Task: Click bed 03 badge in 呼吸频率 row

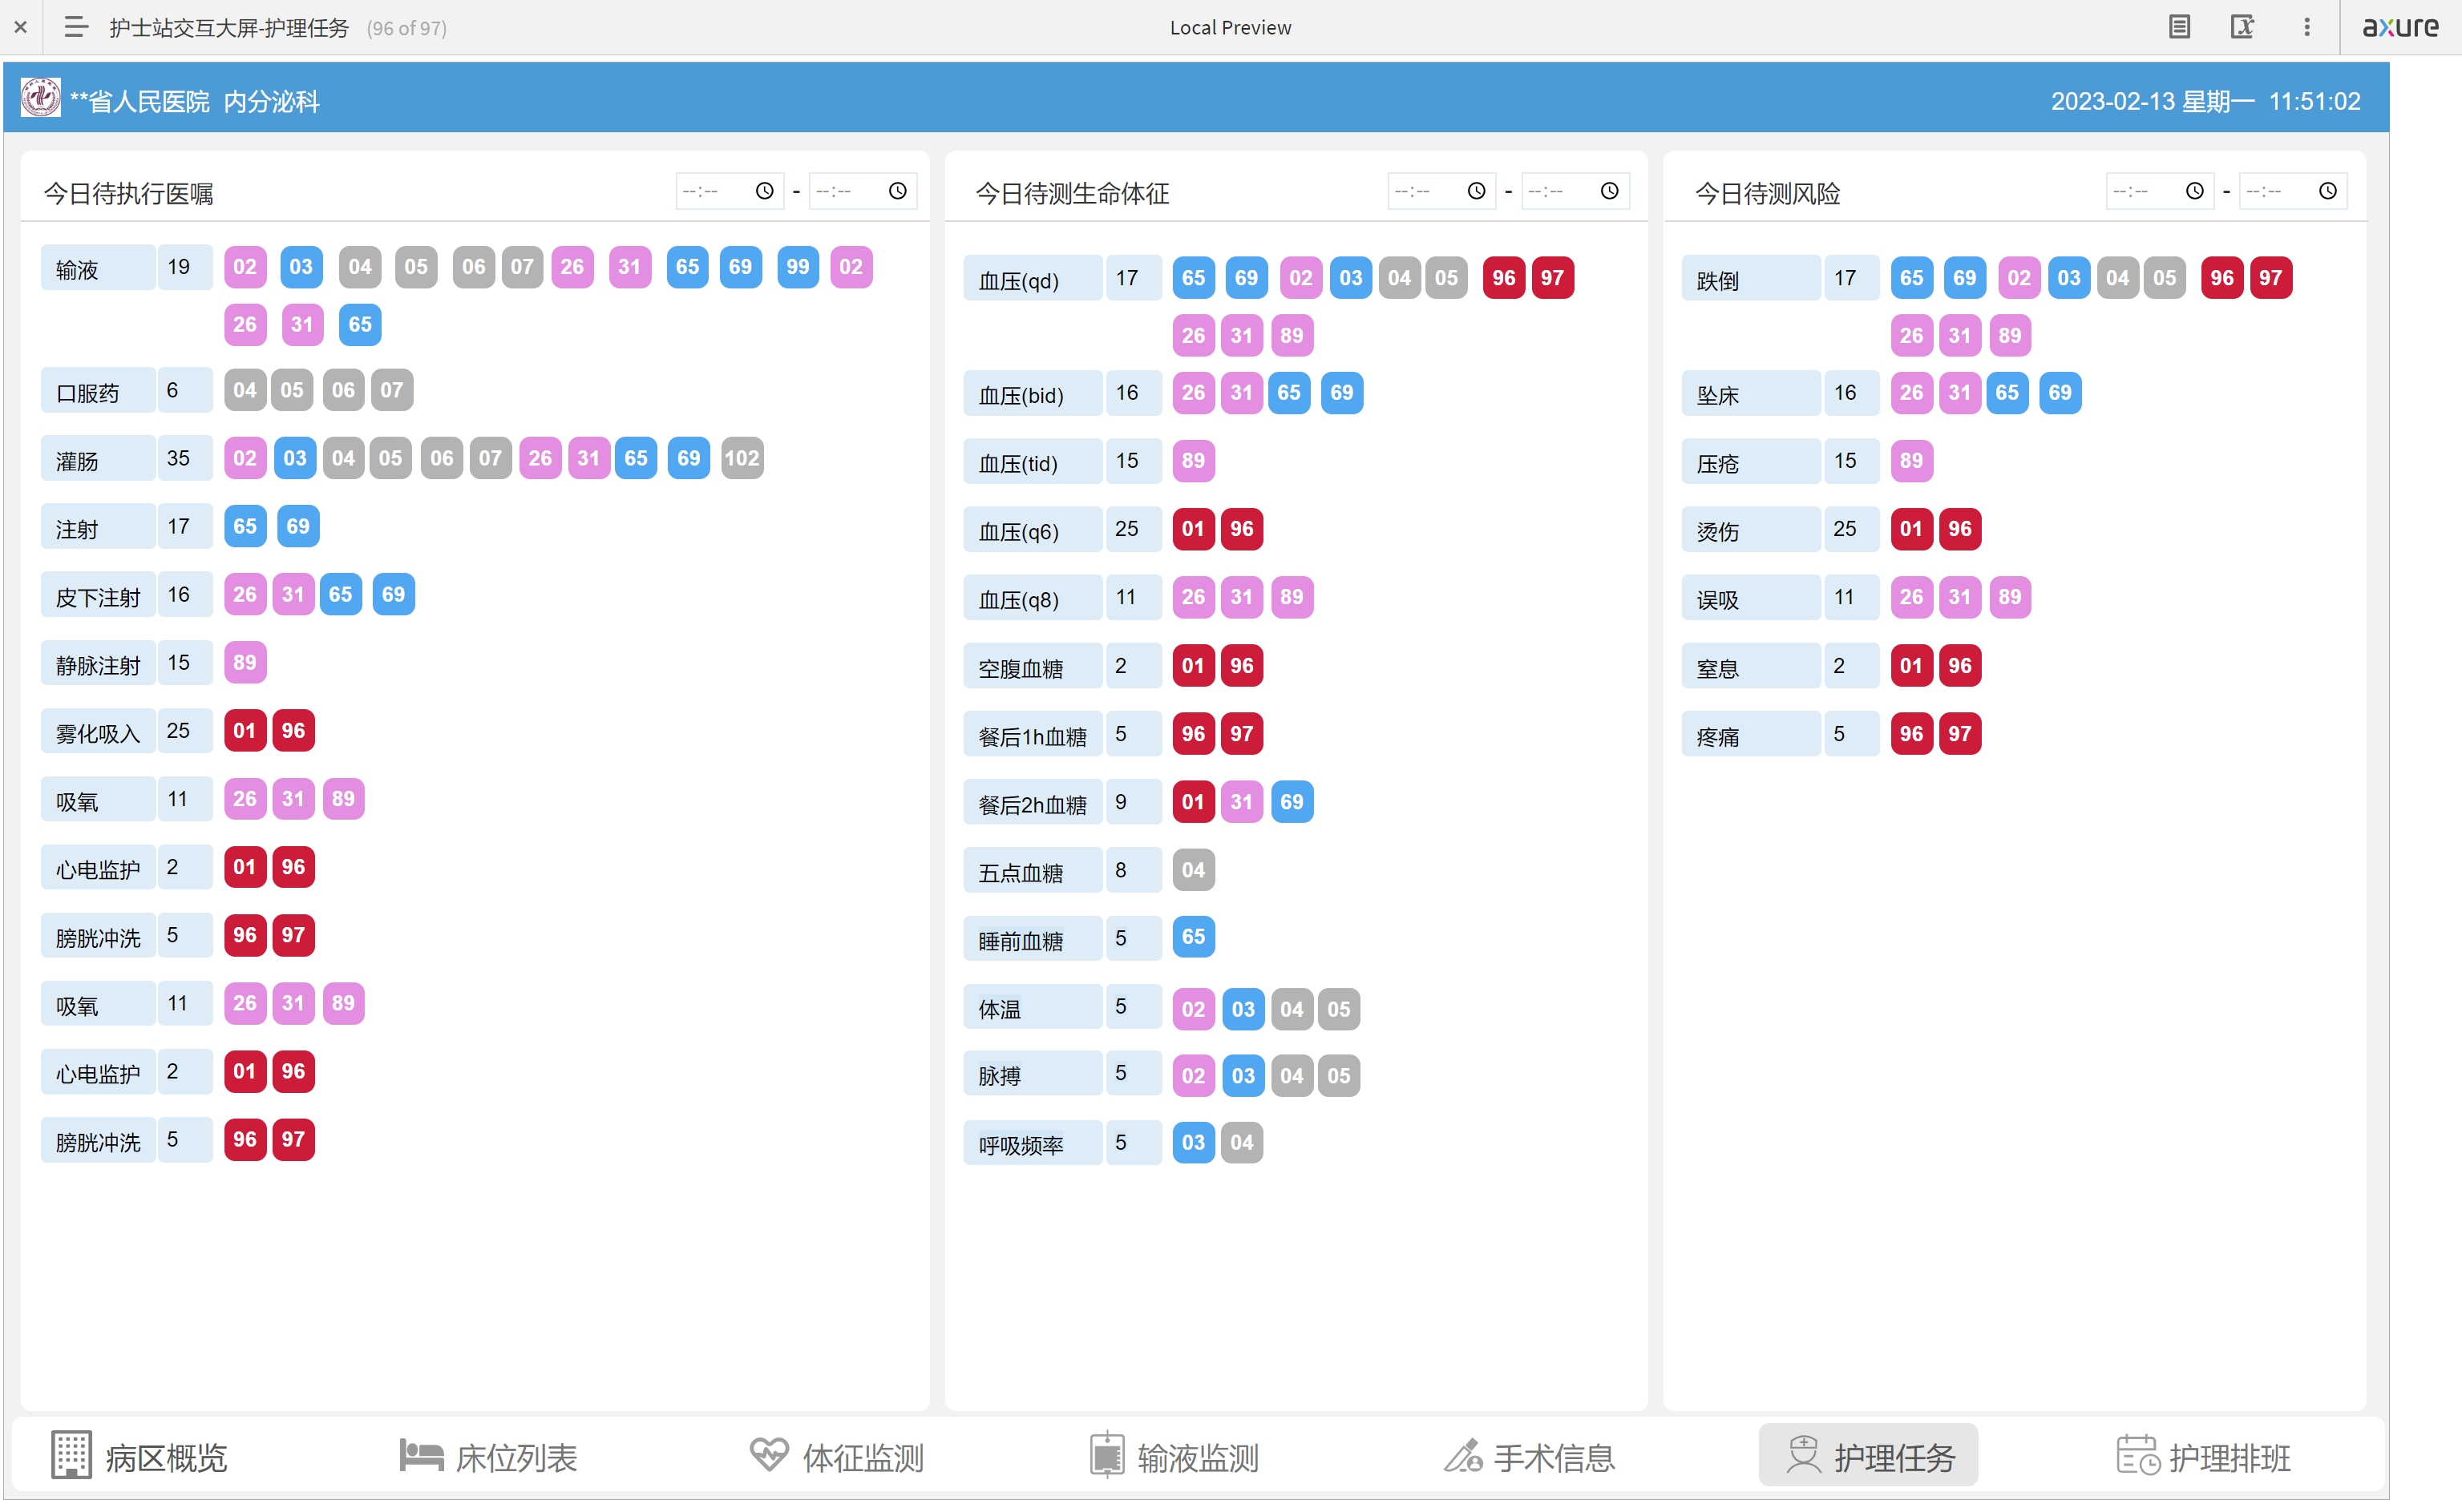Action: [1192, 1142]
